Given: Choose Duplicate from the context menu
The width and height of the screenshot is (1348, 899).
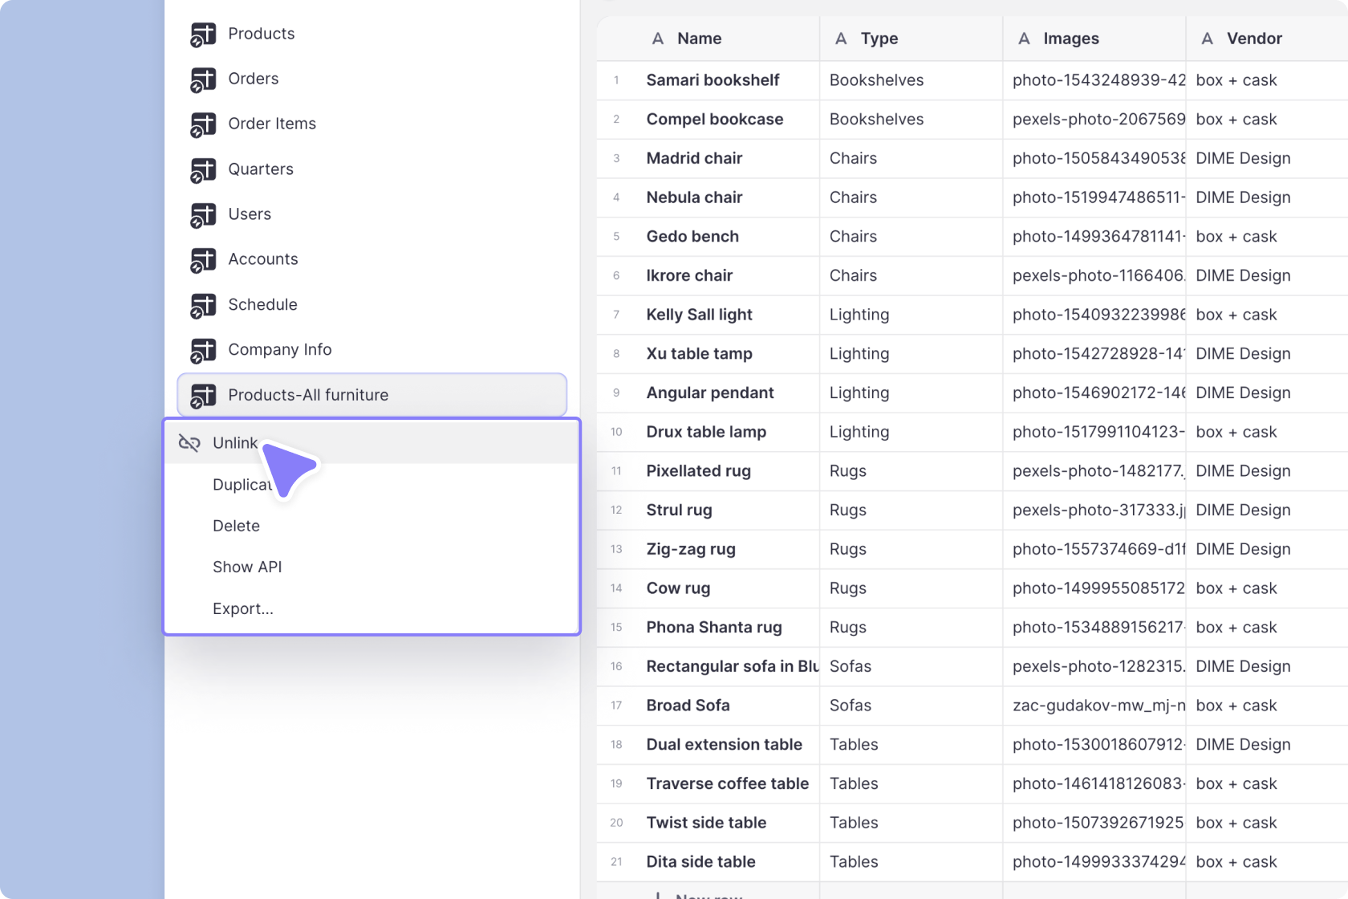Looking at the screenshot, I should tap(241, 485).
